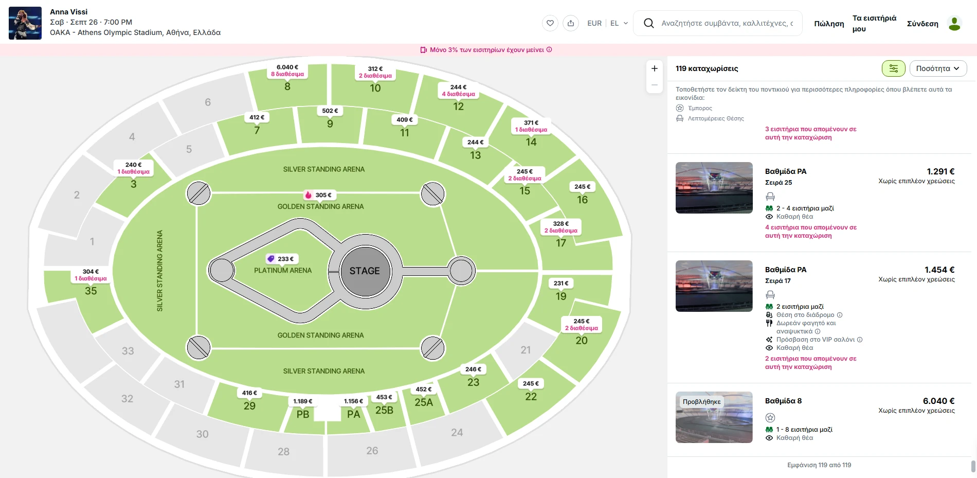
Task: Open the EUR currency selector
Action: coord(594,23)
